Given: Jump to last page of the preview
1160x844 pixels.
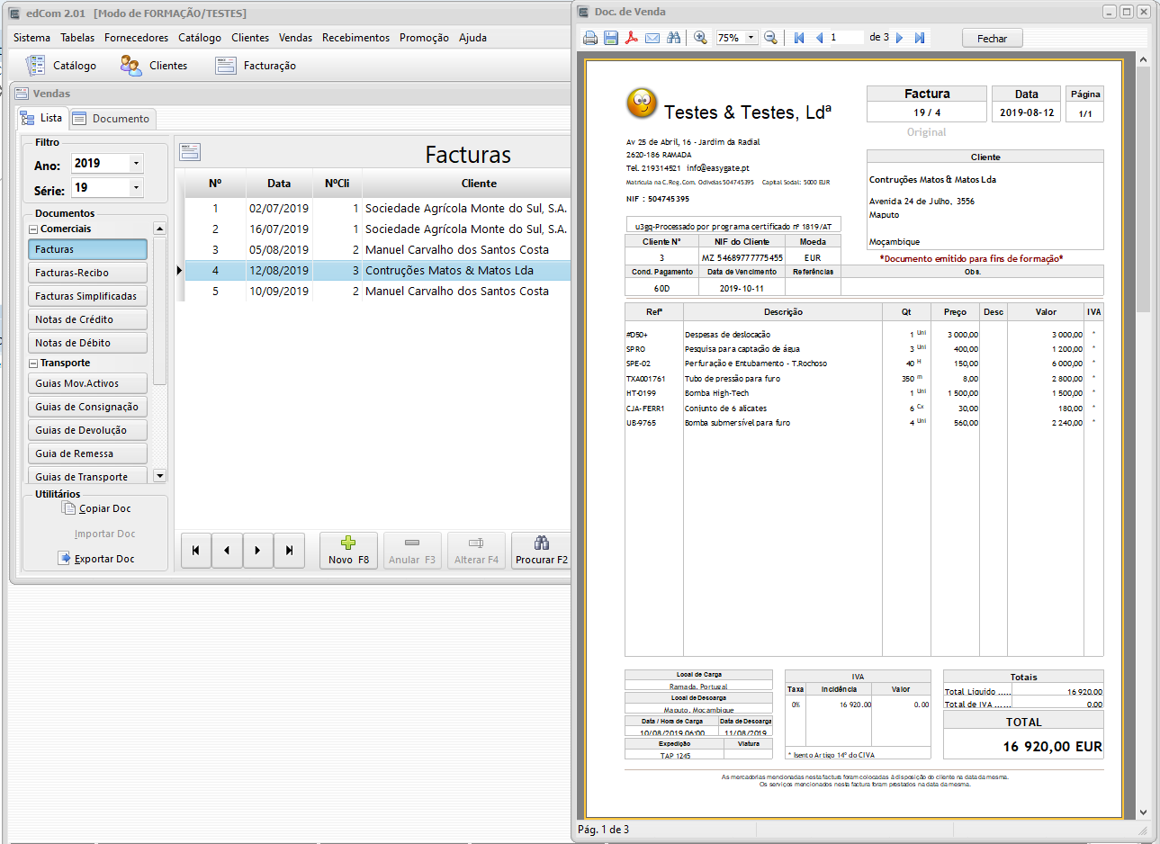Looking at the screenshot, I should 920,38.
